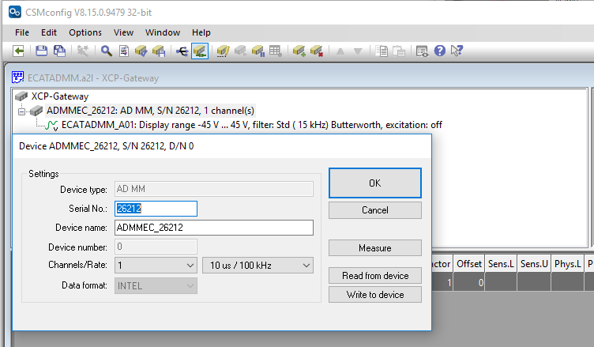
Task: Click the context help cursor icon
Action: click(457, 51)
